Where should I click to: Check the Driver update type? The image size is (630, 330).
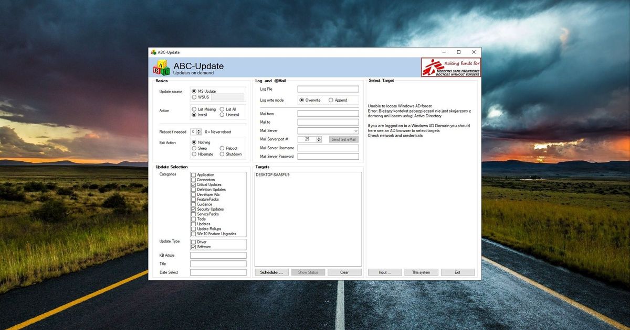coord(193,242)
